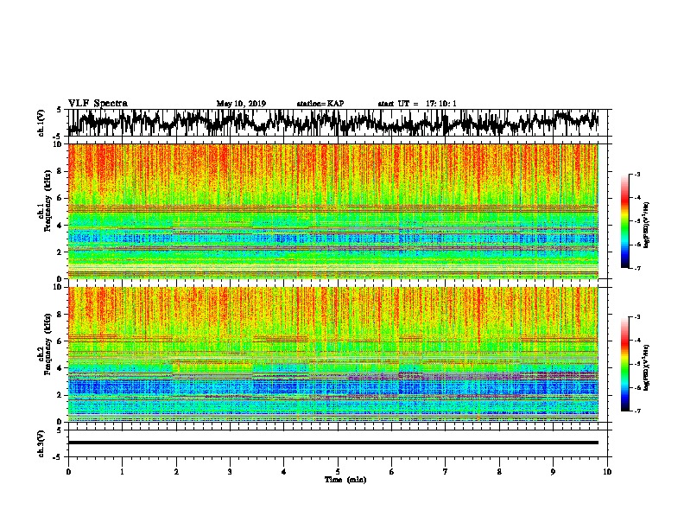Click the "6" kHz tick of ch.1 spectrogram
Viewport: 684px width, 529px height.
pos(60,198)
